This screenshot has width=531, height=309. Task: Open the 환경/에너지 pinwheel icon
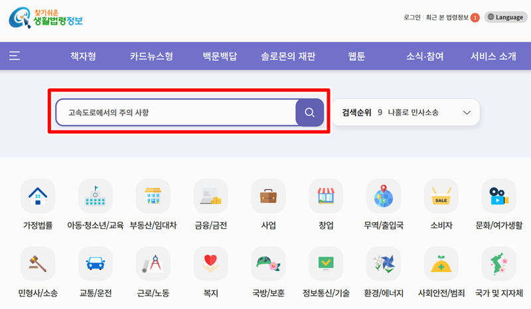pyautogui.click(x=384, y=264)
